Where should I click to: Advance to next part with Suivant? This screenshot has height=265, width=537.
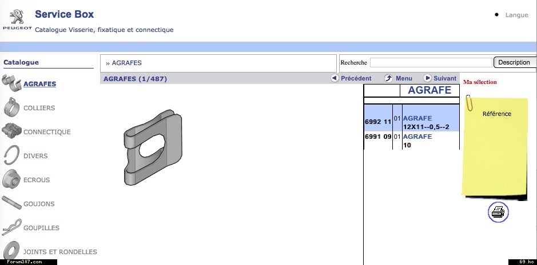[x=440, y=78]
